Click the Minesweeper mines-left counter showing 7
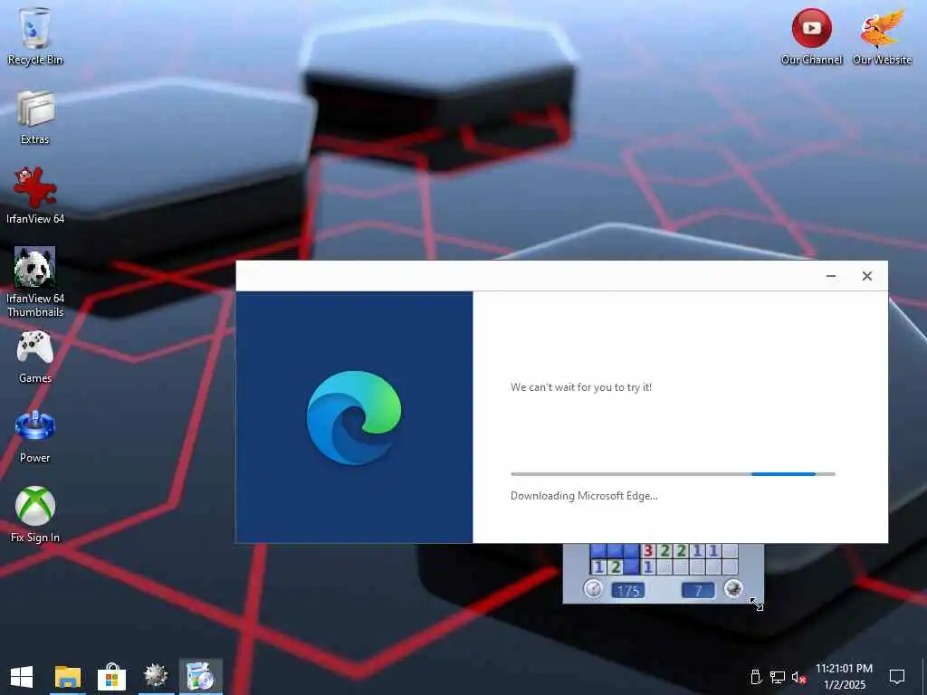 (x=698, y=590)
